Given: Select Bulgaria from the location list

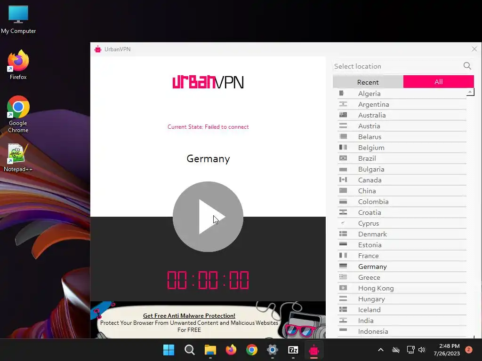Looking at the screenshot, I should click(x=402, y=169).
